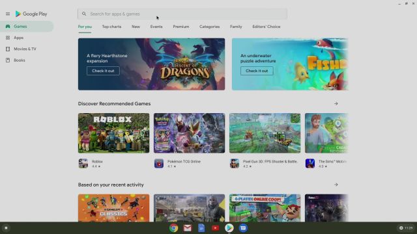Viewport: 417px width, 234px height.
Task: Click Check it out on Hearthstone banner
Action: (x=103, y=71)
